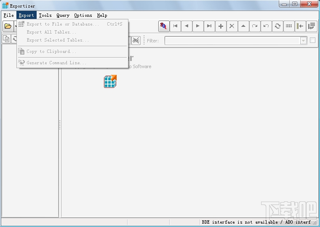The width and height of the screenshot is (320, 227).
Task: Close the Exportizer window
Action: 309,4
